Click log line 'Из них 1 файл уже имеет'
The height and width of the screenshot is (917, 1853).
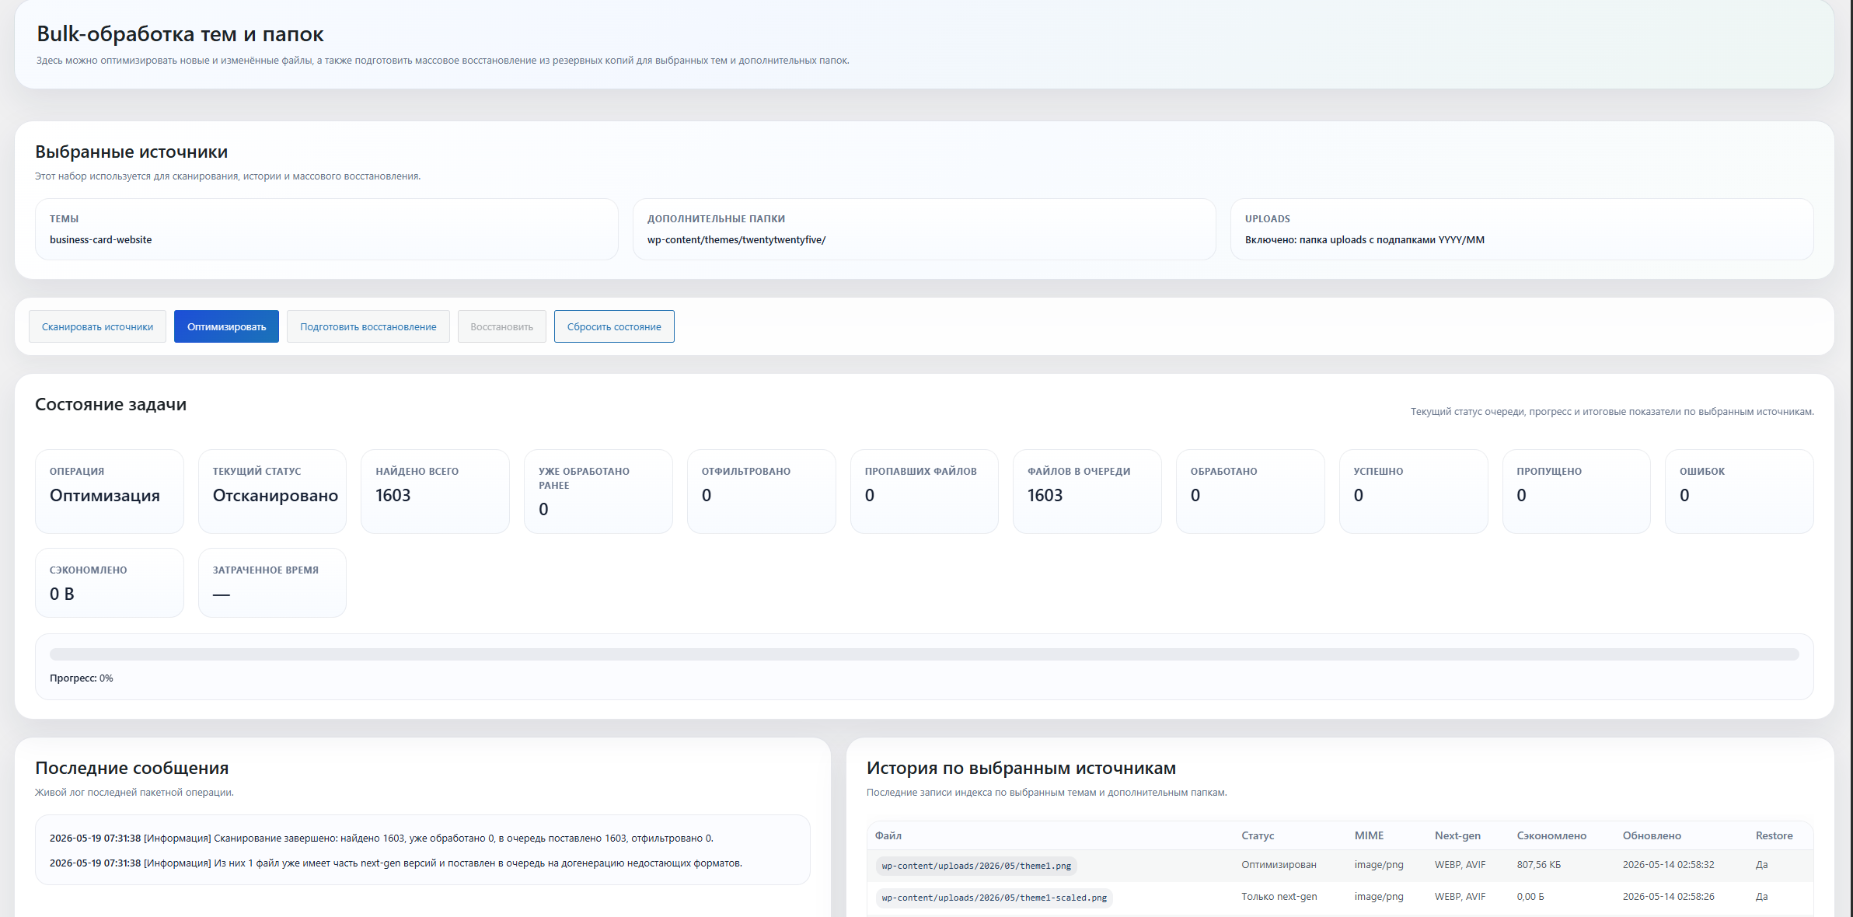click(396, 863)
